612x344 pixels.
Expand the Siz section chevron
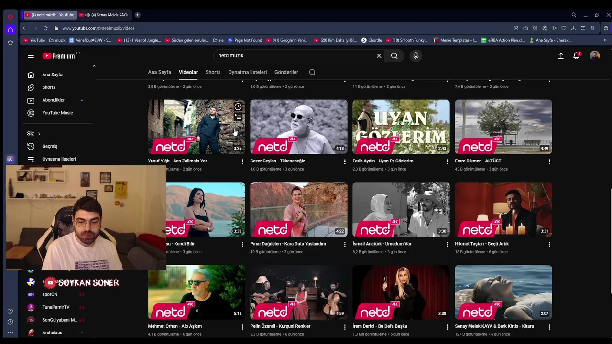point(39,134)
